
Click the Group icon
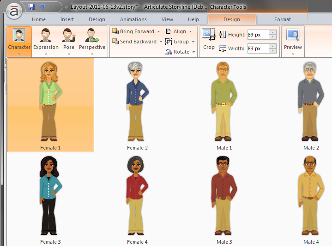click(x=169, y=41)
